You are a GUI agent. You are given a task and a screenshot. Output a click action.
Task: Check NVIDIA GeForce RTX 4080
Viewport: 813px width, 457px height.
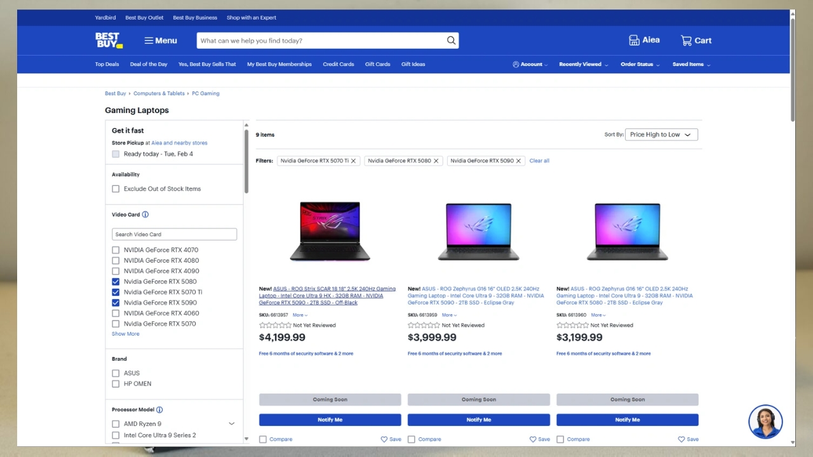(116, 261)
